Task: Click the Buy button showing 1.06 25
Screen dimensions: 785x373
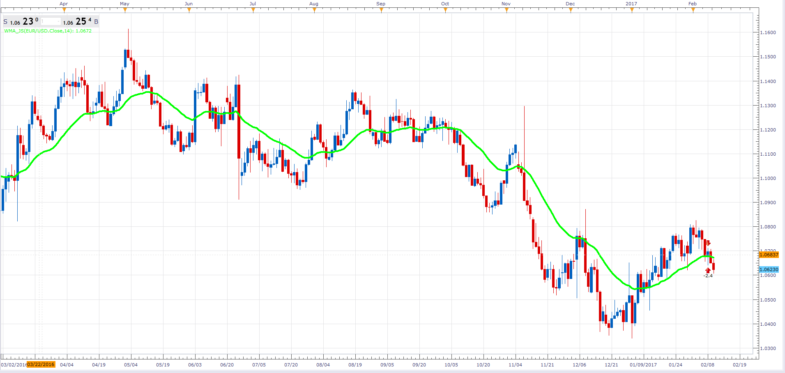Action: [81, 21]
